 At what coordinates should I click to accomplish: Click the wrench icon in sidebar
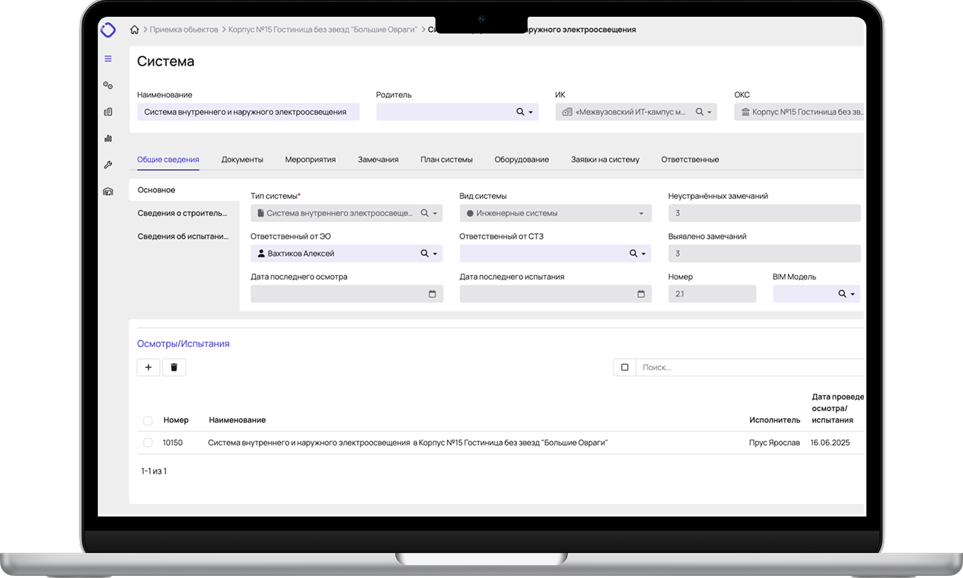pyautogui.click(x=108, y=165)
